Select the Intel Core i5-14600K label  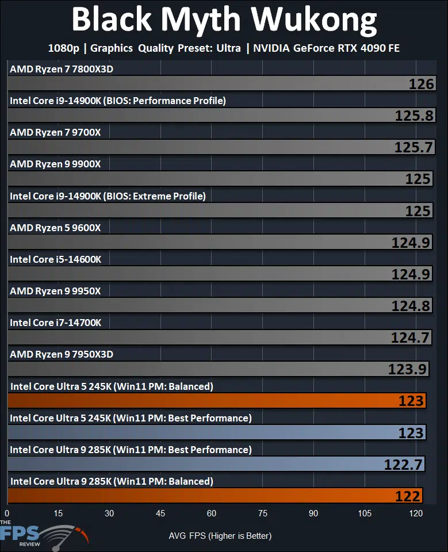tap(56, 259)
